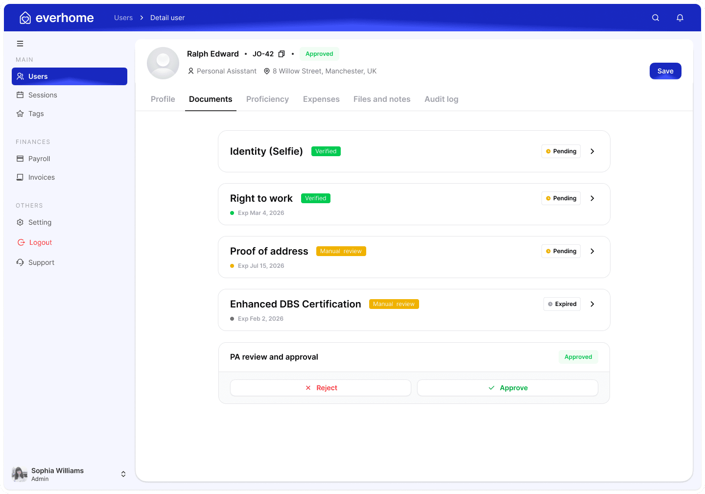This screenshot has height=494, width=705.
Task: Copy user ID JO-42 with copy icon
Action: [282, 54]
